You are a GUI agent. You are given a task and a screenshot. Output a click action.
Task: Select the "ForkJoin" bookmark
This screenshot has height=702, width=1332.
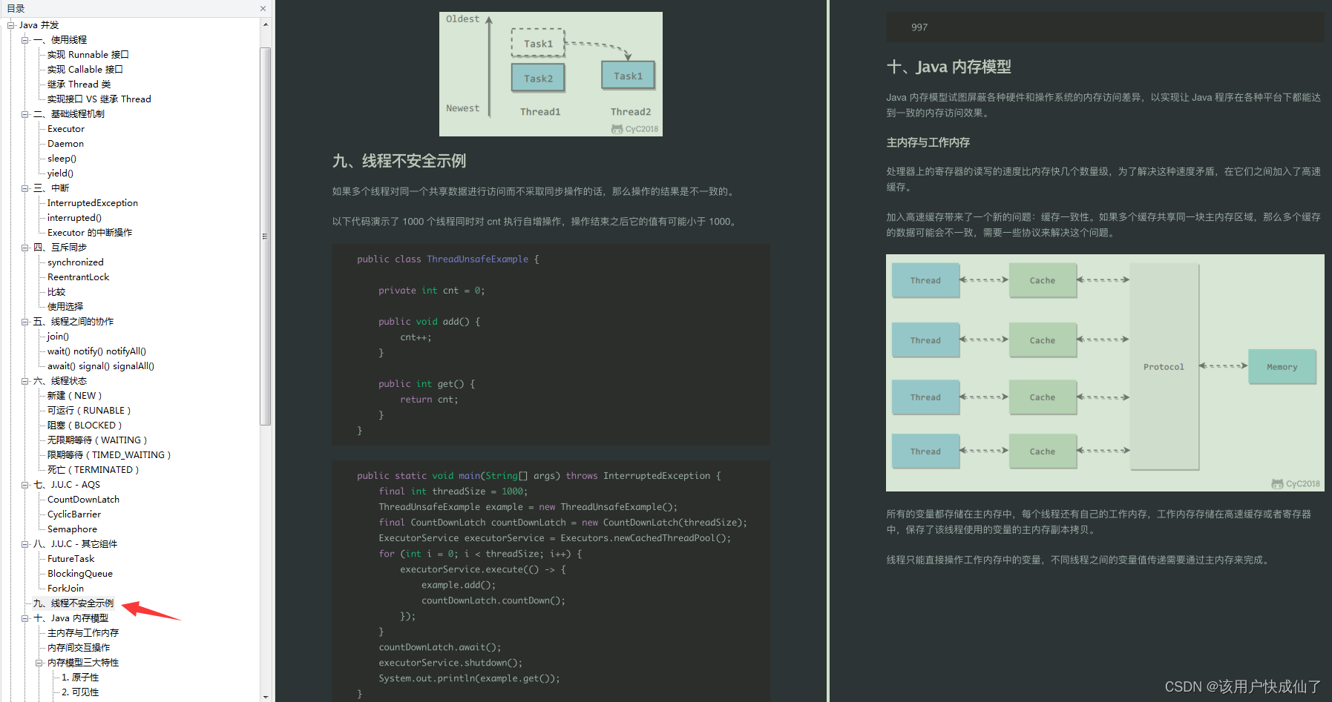click(x=65, y=588)
